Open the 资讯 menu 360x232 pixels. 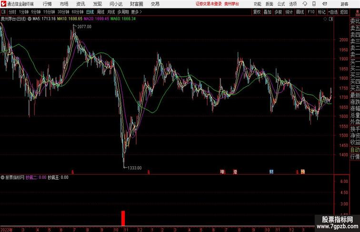coord(80,4)
